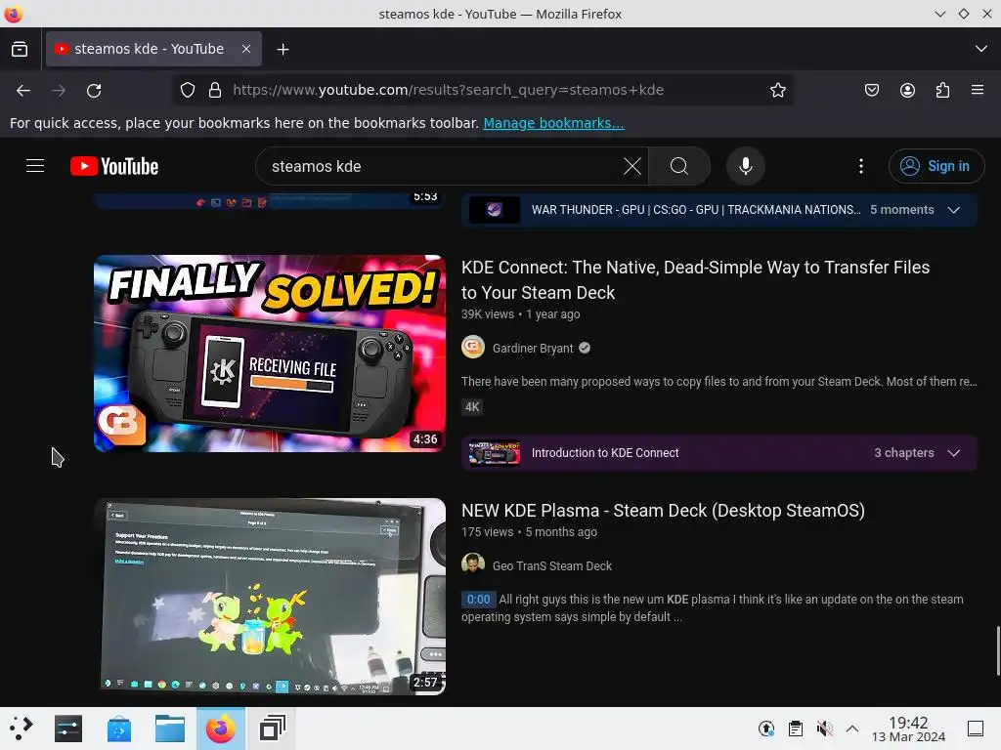The width and height of the screenshot is (1001, 750).
Task: Click Introduction to KDE Connect chapter
Action: click(x=605, y=453)
